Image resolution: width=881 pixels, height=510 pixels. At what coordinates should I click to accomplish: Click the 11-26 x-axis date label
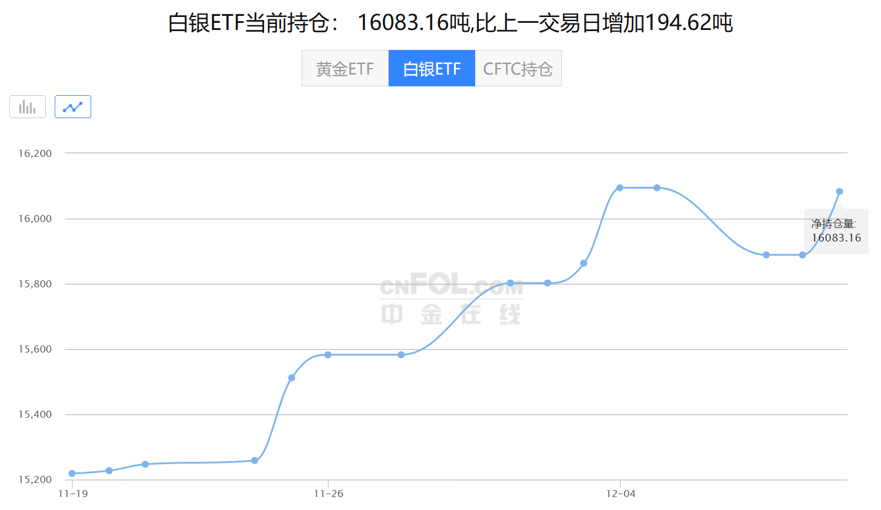click(328, 494)
